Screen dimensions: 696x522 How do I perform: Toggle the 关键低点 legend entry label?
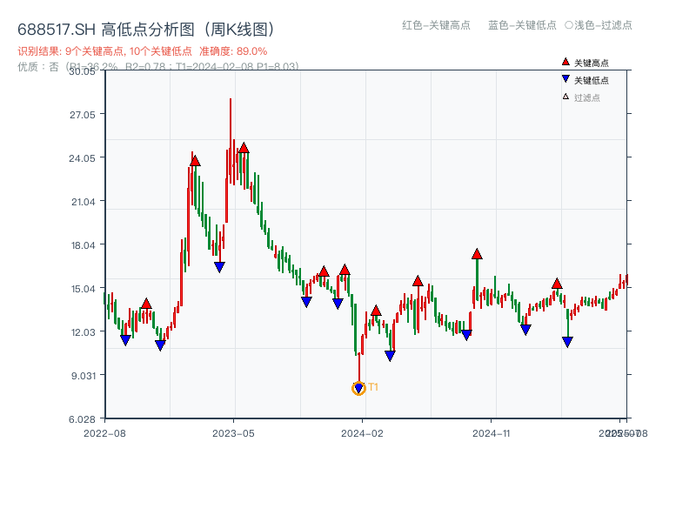(x=592, y=80)
